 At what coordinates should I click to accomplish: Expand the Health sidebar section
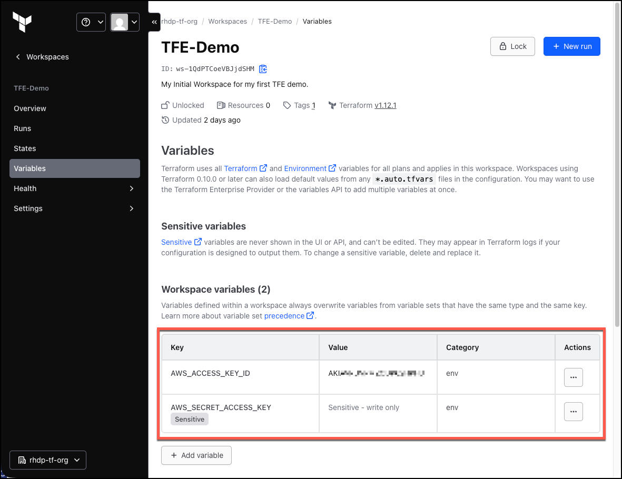(75, 188)
